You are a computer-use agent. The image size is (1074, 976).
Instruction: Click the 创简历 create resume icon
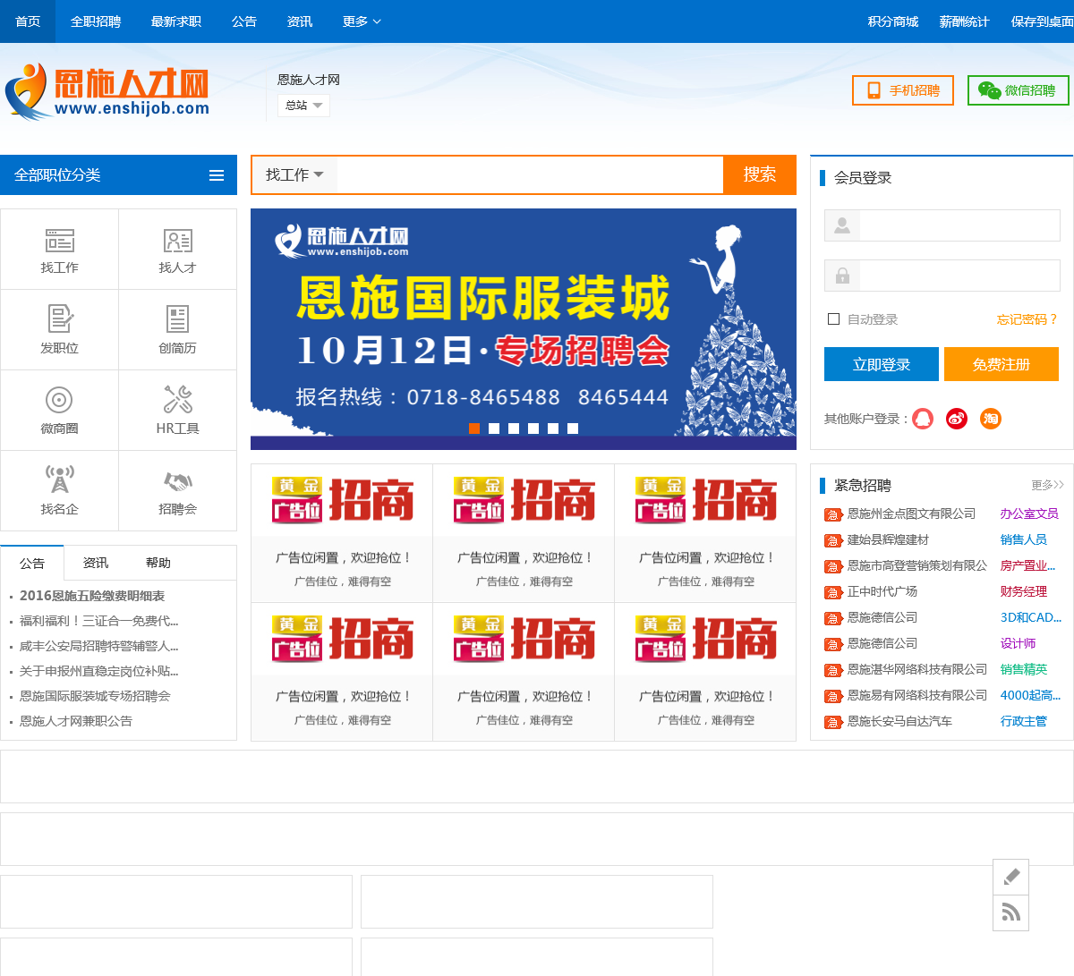[177, 319]
